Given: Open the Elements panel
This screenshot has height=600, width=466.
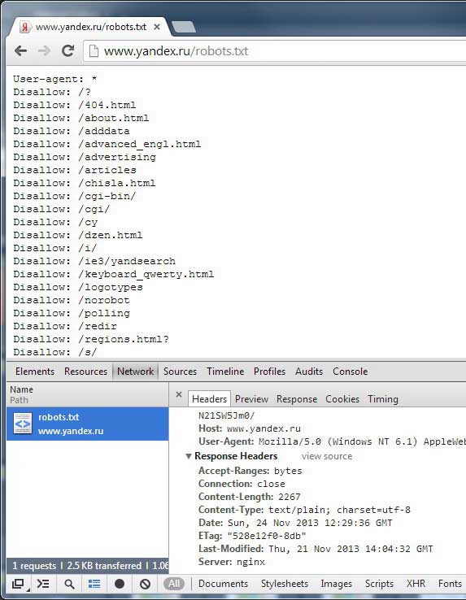Looking at the screenshot, I should [35, 372].
